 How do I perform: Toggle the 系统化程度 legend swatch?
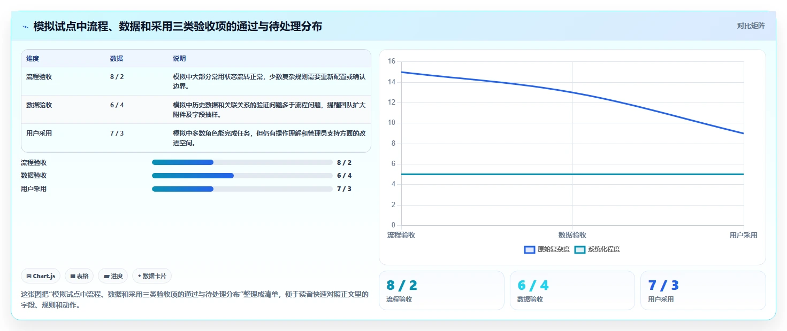[580, 249]
